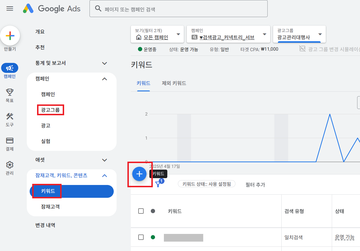This screenshot has width=360, height=251.
Task: Click 필터 추가 button
Action: 255,185
